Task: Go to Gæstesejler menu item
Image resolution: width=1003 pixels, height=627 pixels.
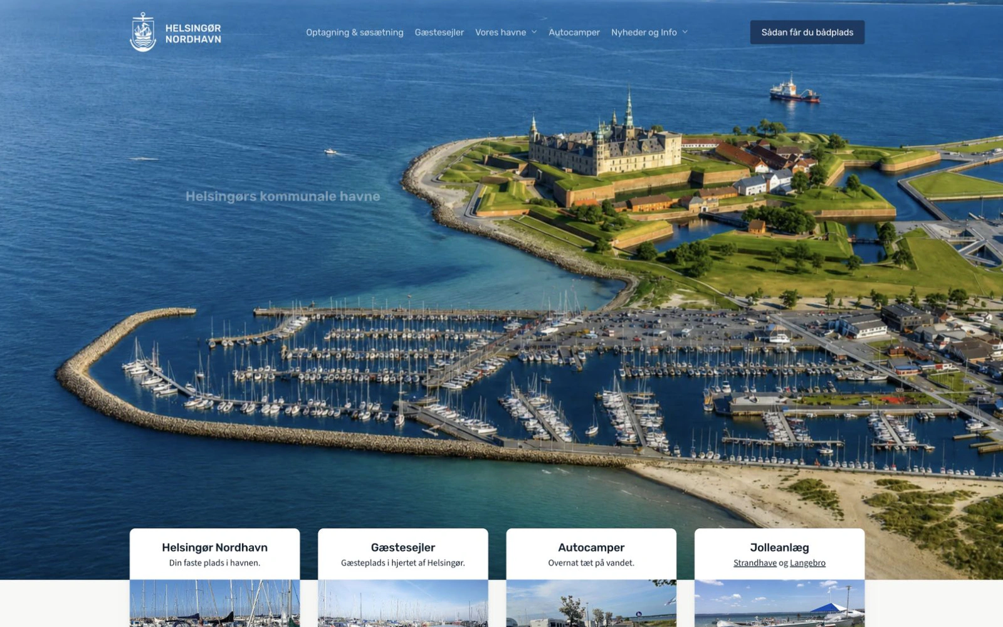Action: [x=439, y=33]
